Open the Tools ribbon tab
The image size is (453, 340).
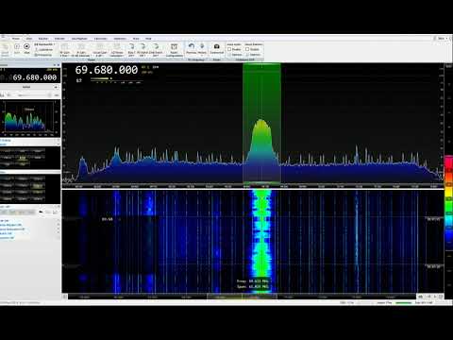pos(136,39)
